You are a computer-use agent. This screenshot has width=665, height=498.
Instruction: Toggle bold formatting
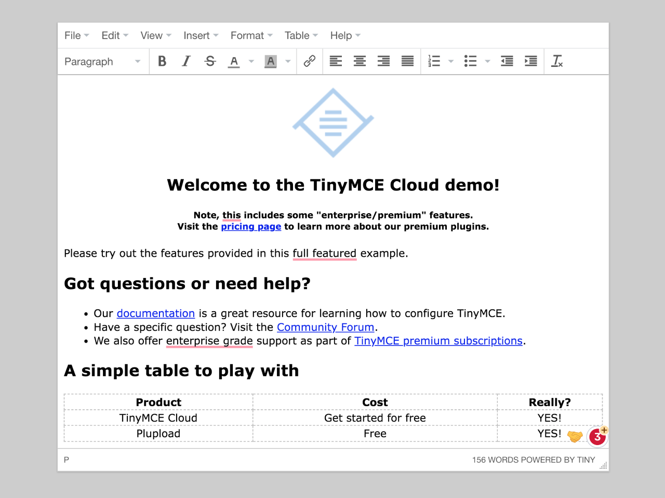pyautogui.click(x=162, y=61)
